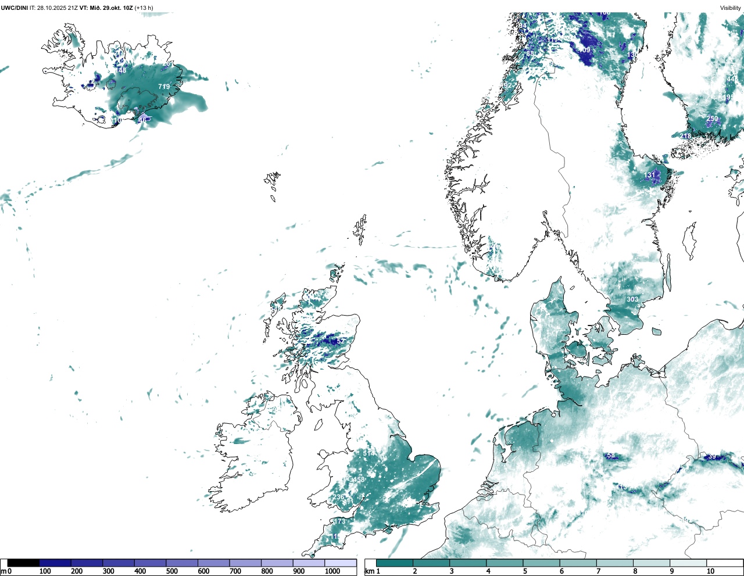Click the Gotland island outline
This screenshot has width=744, height=576.
(x=690, y=241)
